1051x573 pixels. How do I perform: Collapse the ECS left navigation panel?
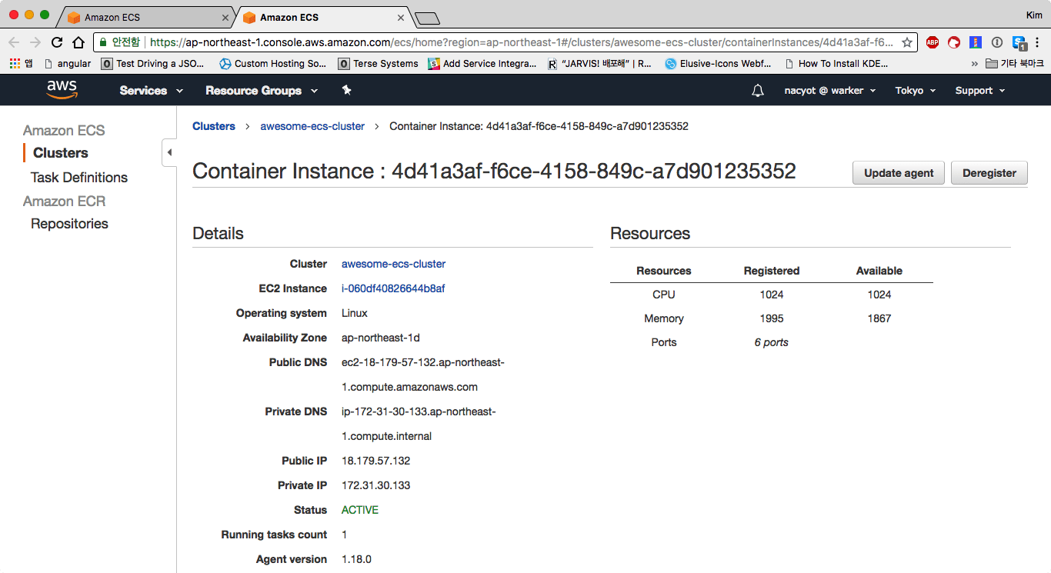click(169, 152)
